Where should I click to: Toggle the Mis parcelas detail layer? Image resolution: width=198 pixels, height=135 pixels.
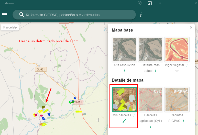click(x=124, y=99)
